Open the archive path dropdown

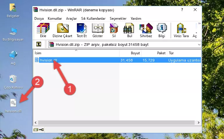pyautogui.click(x=199, y=44)
